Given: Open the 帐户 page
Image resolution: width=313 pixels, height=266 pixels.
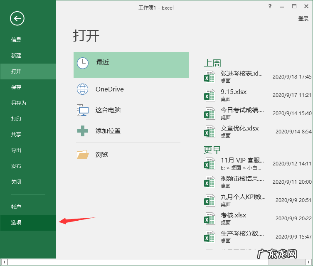Looking at the screenshot, I should pos(28,207).
